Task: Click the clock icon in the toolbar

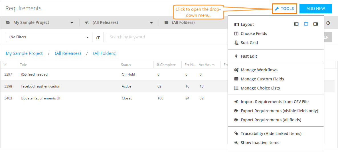Action: pos(328,23)
